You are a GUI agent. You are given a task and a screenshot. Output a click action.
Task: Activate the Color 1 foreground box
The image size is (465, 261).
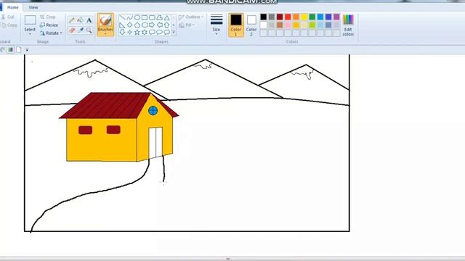click(236, 25)
